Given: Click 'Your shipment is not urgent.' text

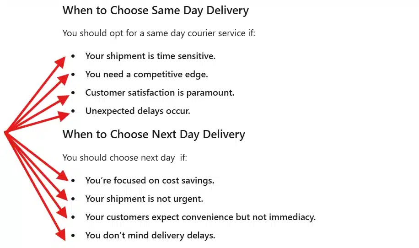Looking at the screenshot, I should coord(144,199).
